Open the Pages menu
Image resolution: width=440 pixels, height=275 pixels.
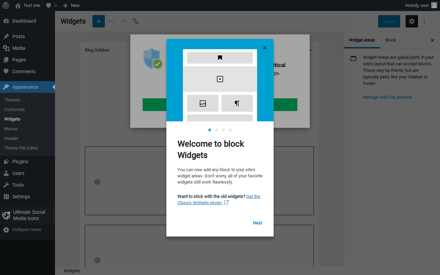tap(27, 60)
